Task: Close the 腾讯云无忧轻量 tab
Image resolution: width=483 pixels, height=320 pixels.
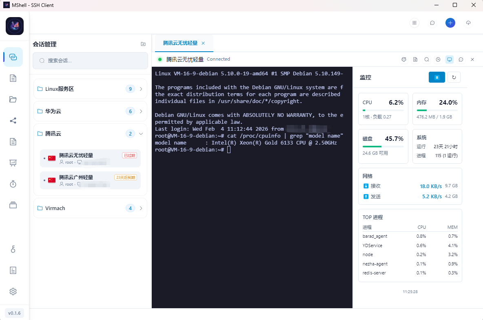Action: pyautogui.click(x=203, y=43)
